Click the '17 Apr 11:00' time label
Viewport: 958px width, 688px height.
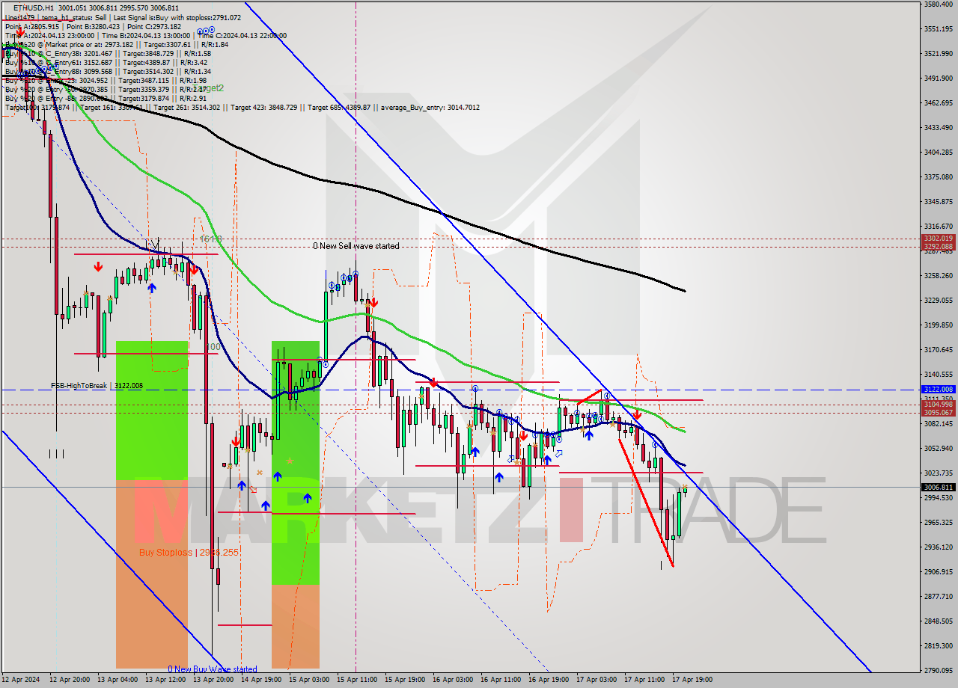[644, 680]
